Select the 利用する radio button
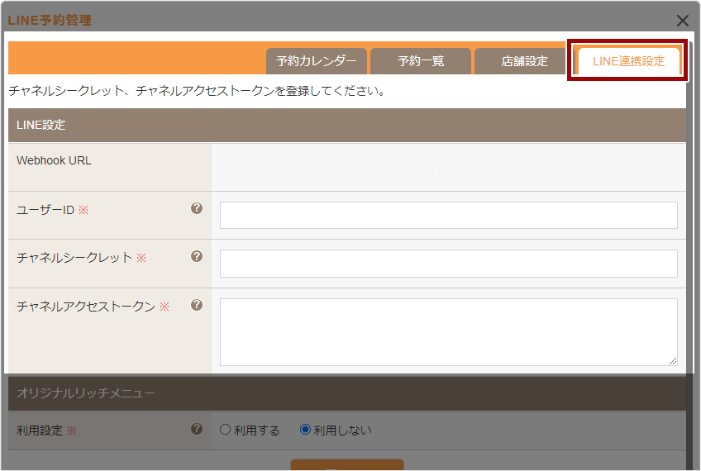Screen dimensions: 701x471 pyautogui.click(x=225, y=430)
